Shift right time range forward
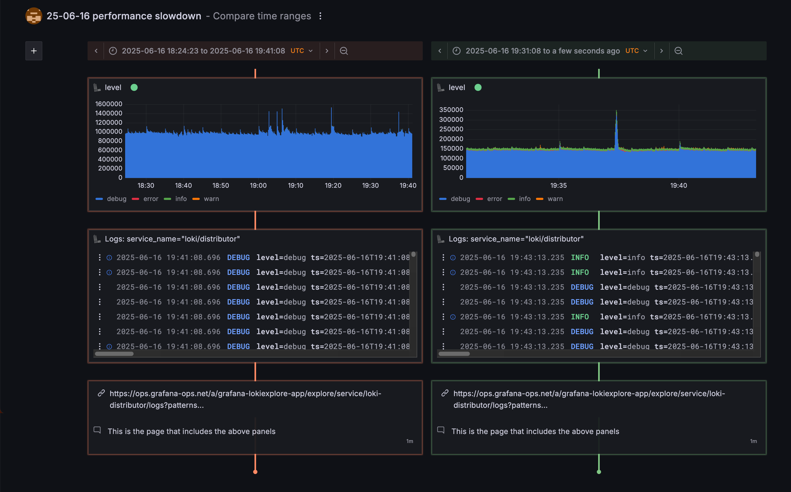The height and width of the screenshot is (492, 791). coord(661,51)
